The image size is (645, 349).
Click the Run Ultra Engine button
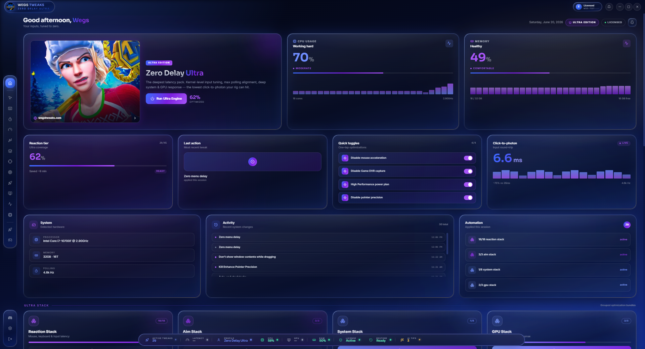coord(166,99)
